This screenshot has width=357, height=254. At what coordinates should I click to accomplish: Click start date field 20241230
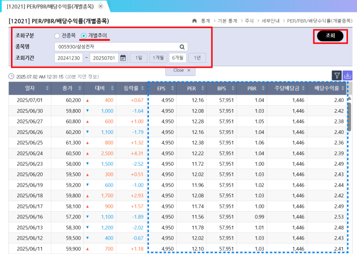69,58
